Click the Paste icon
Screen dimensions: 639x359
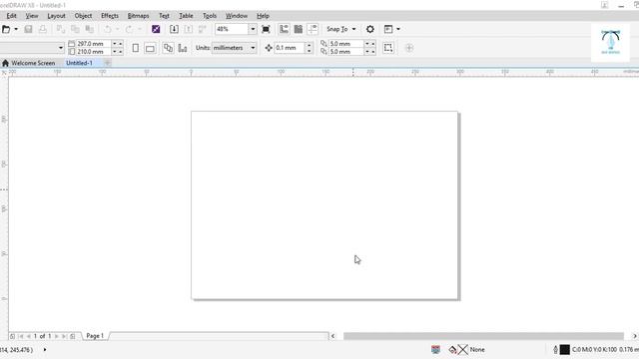(x=89, y=29)
